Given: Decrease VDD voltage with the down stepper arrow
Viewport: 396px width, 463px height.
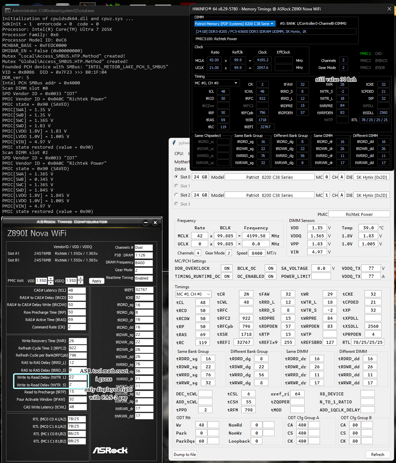Looking at the screenshot, I should [x=51, y=283].
